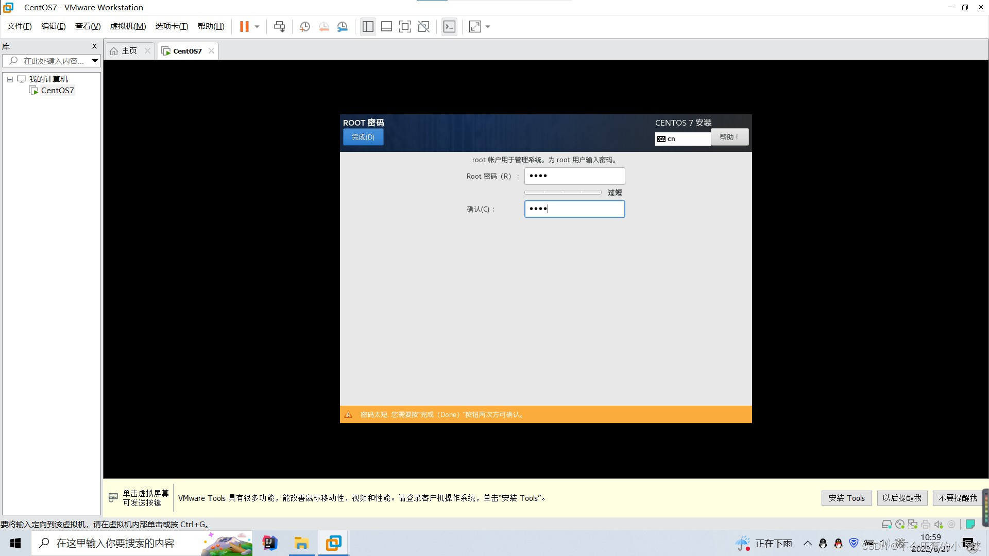Open the stretch display dropdown arrow
The width and height of the screenshot is (989, 556).
tap(488, 26)
